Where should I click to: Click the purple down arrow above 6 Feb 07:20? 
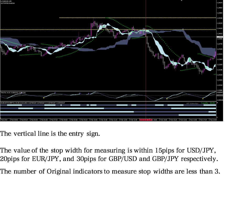tap(55, 93)
